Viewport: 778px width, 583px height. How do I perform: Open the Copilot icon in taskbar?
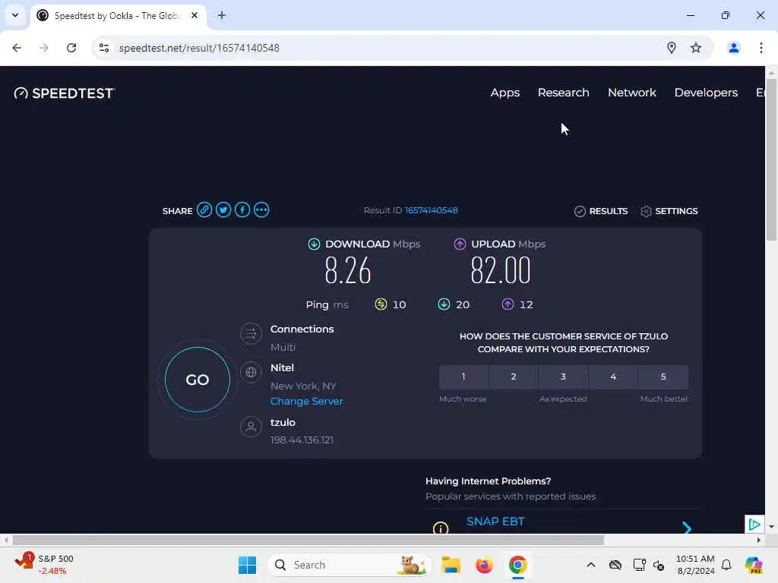tap(754, 565)
